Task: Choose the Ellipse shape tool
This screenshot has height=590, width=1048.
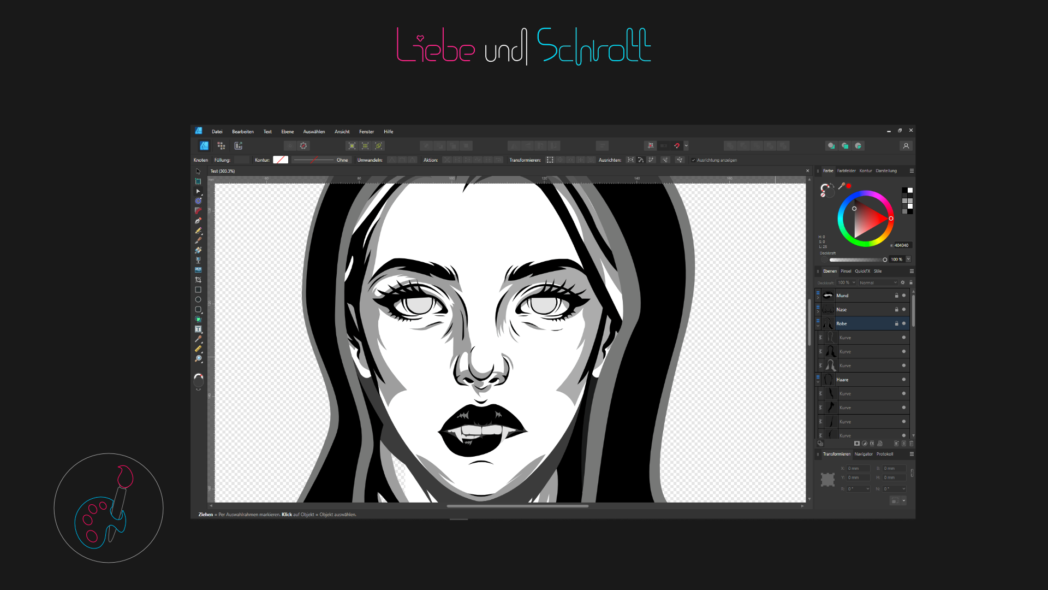Action: [198, 299]
